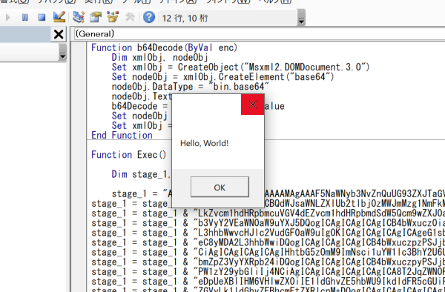The height and width of the screenshot is (292, 445).
Task: Open the dropdown arrow in left pane
Action: pyautogui.click(x=62, y=53)
